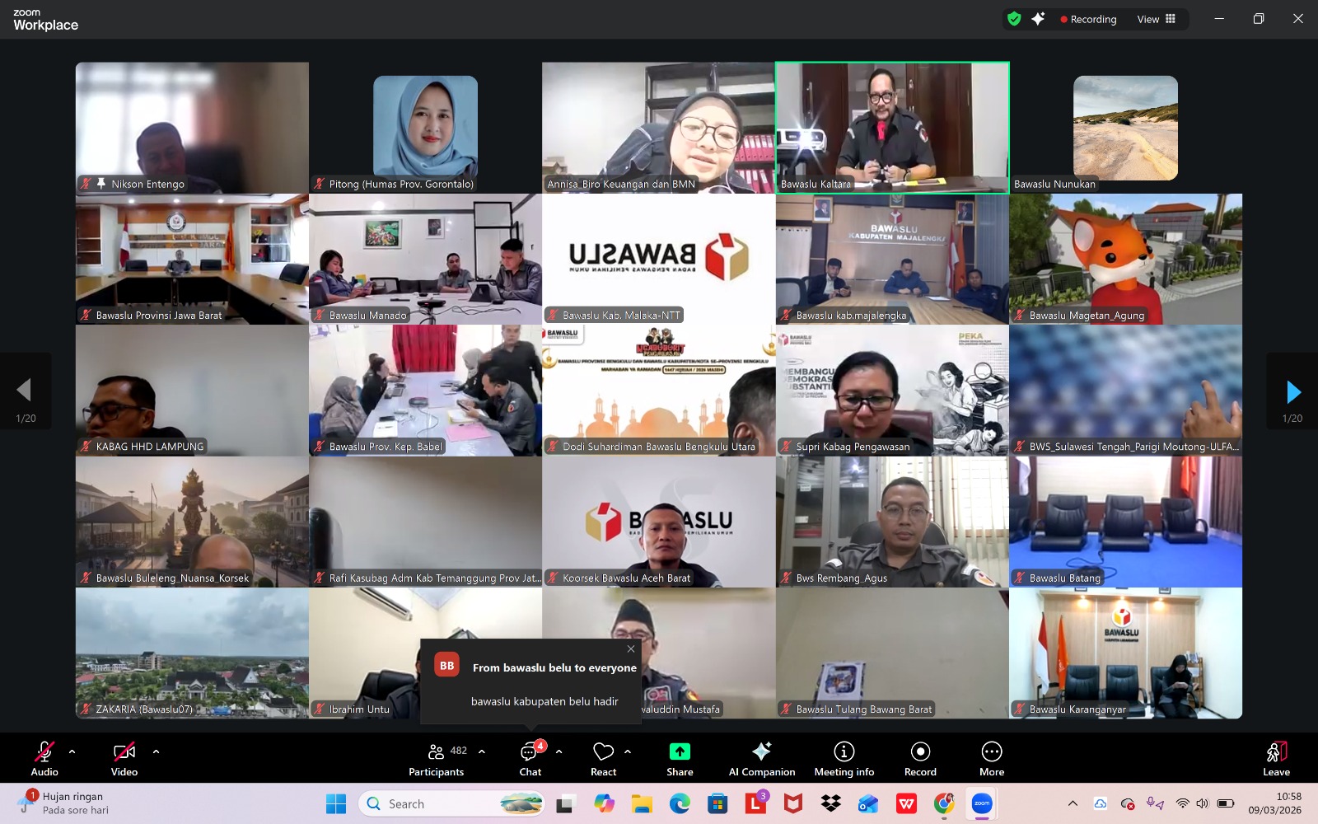Open the More options menu
The height and width of the screenshot is (824, 1318).
point(992,758)
